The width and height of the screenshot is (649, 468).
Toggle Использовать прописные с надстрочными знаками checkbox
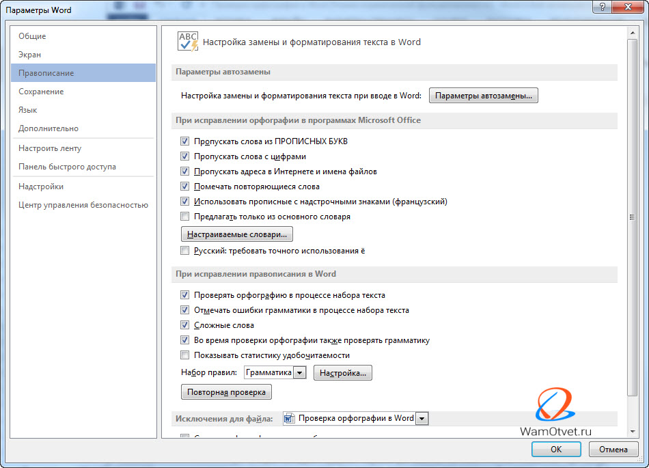click(184, 202)
